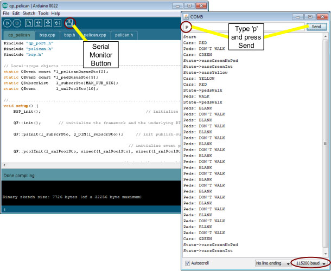Image resolution: width=331 pixels, height=271 pixels.
Task: Open the Tools menu
Action: pyautogui.click(x=43, y=13)
